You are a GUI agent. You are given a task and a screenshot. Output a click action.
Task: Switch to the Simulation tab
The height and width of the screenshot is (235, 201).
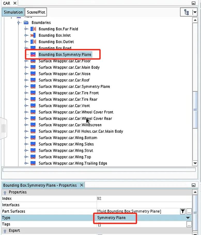point(13,12)
